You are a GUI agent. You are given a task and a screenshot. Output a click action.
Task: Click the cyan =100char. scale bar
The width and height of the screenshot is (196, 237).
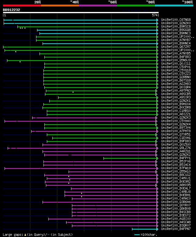(137, 235)
